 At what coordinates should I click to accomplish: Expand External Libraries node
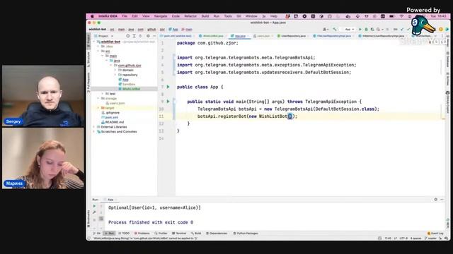93,127
